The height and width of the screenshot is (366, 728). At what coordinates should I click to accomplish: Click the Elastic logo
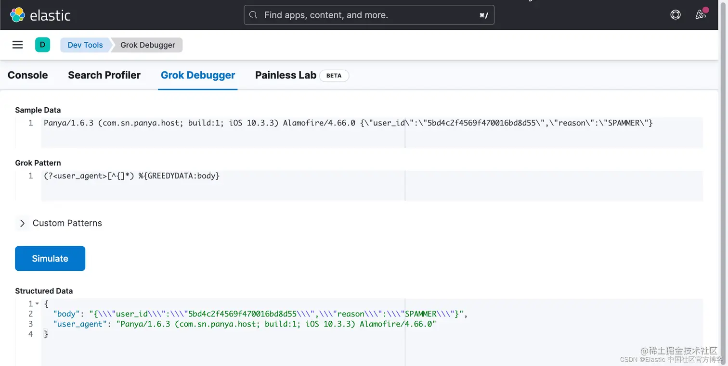tap(40, 15)
